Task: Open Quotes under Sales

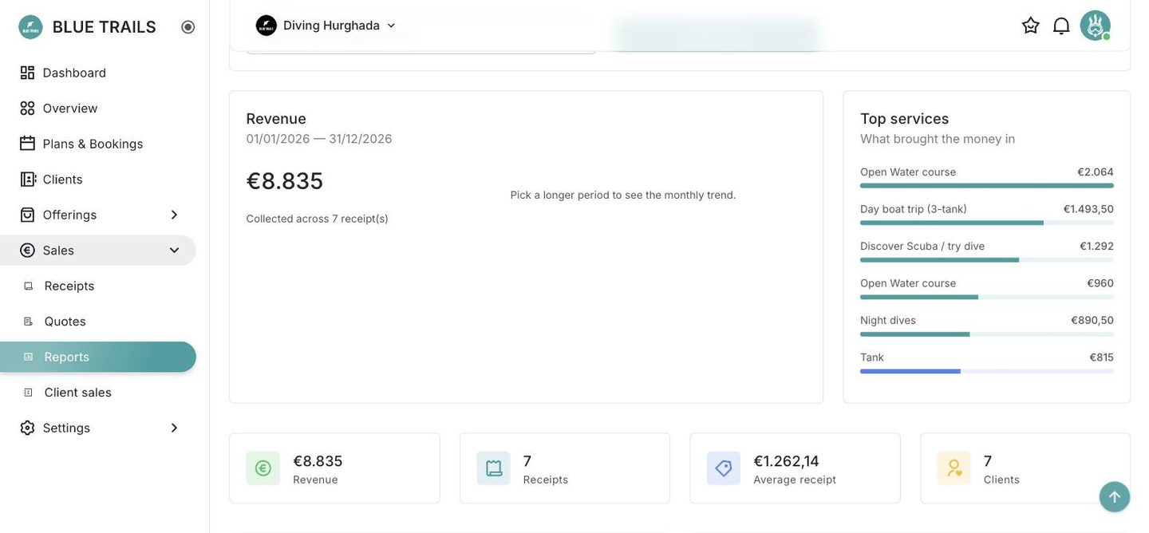Action: point(98,321)
